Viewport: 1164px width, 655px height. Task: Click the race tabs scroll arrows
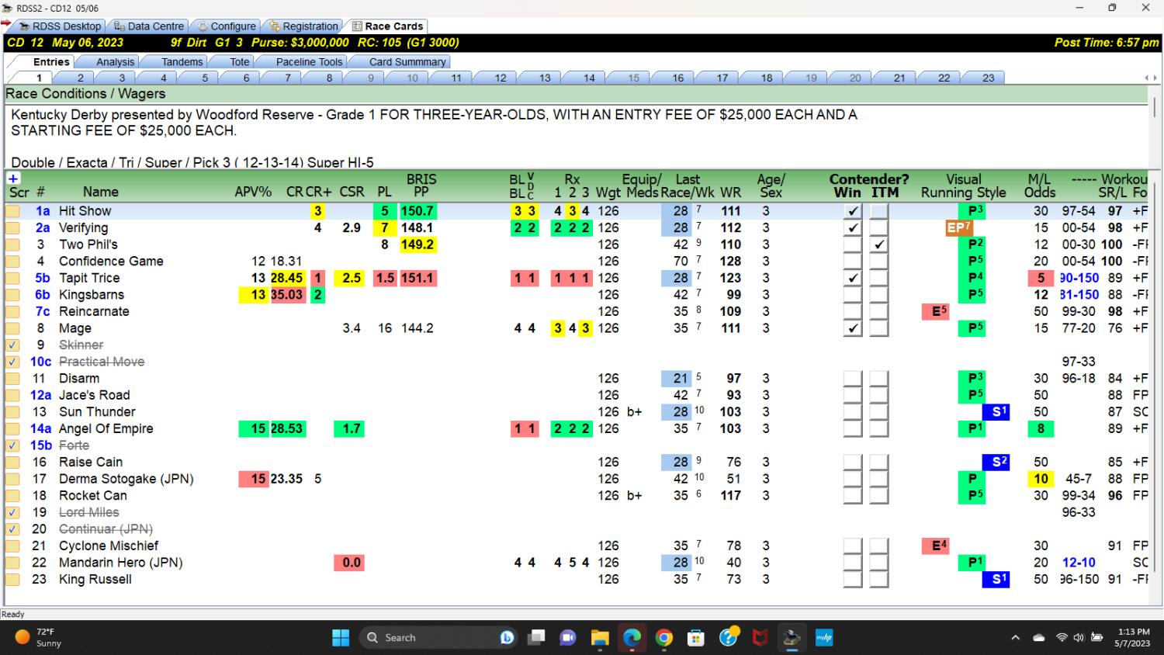point(1152,78)
